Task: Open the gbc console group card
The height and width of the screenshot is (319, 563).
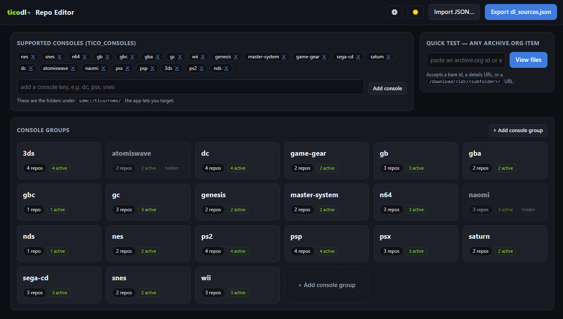Action: [x=59, y=202]
